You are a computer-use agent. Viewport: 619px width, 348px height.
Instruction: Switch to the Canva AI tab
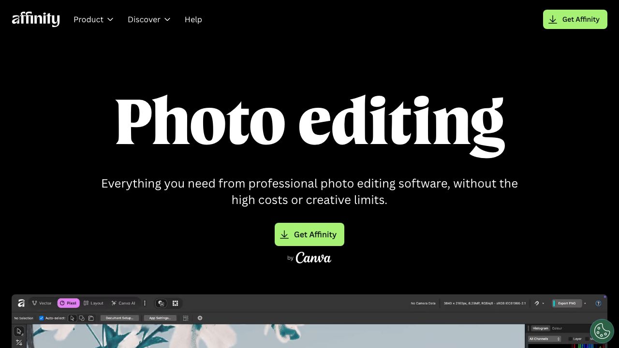point(123,303)
